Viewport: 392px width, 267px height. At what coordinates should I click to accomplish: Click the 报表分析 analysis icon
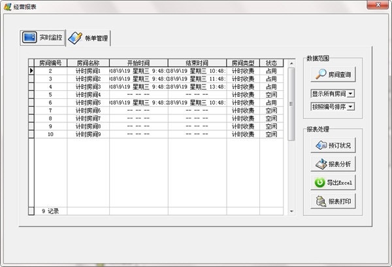(321, 164)
